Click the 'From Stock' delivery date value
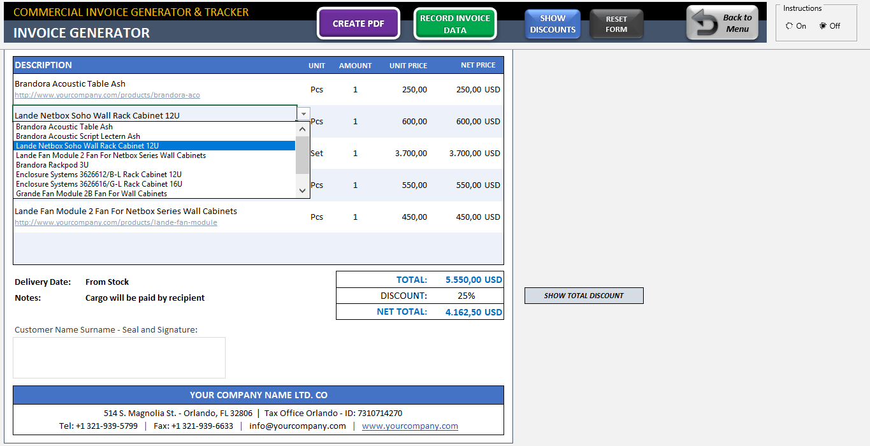 (107, 282)
